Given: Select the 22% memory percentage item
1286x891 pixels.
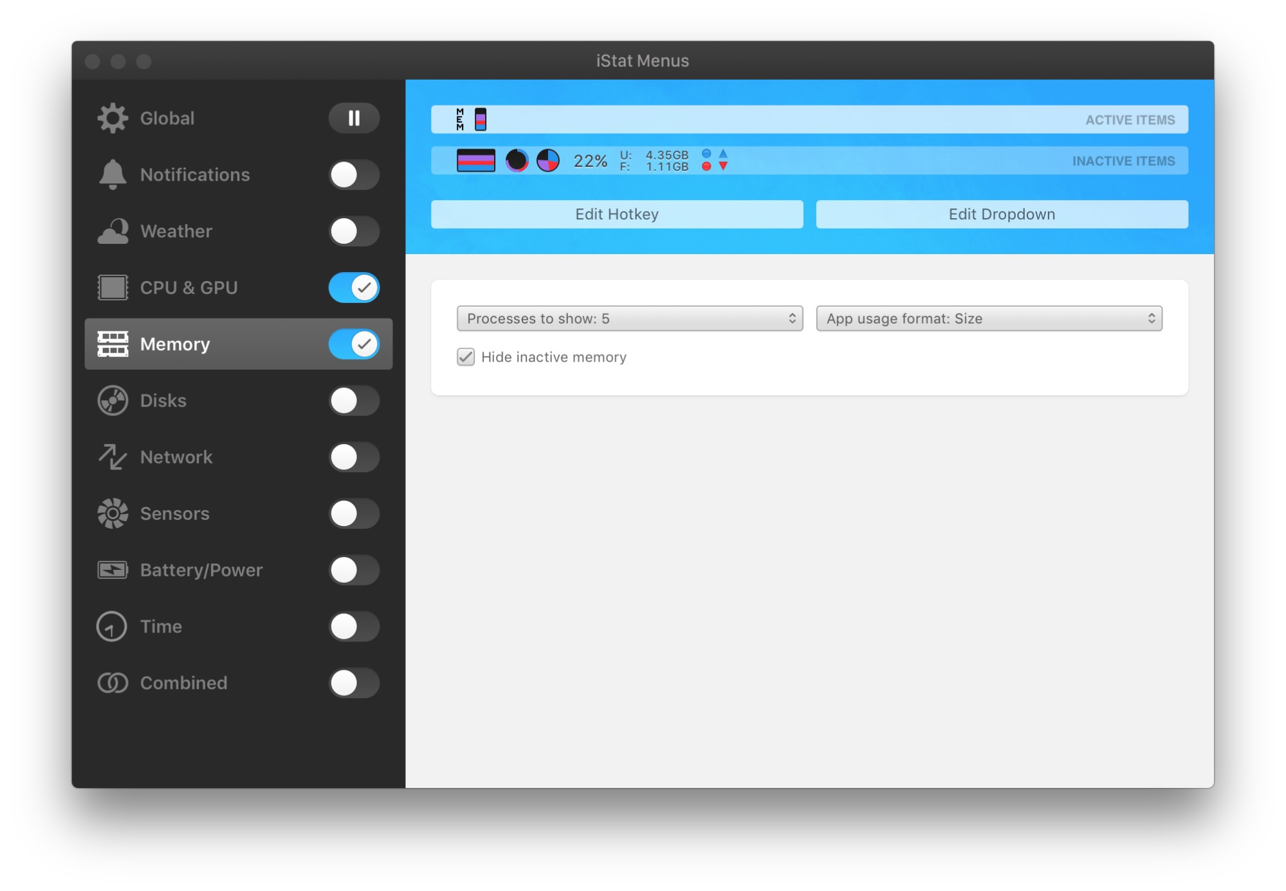Looking at the screenshot, I should [590, 161].
